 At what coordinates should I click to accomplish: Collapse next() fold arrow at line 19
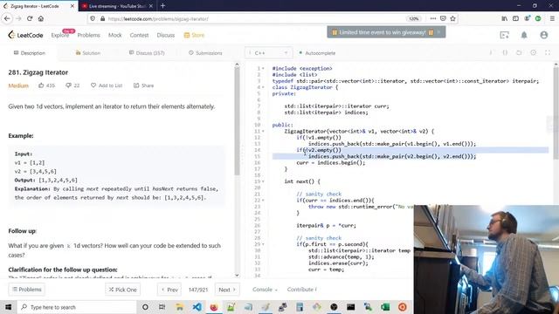click(x=263, y=181)
